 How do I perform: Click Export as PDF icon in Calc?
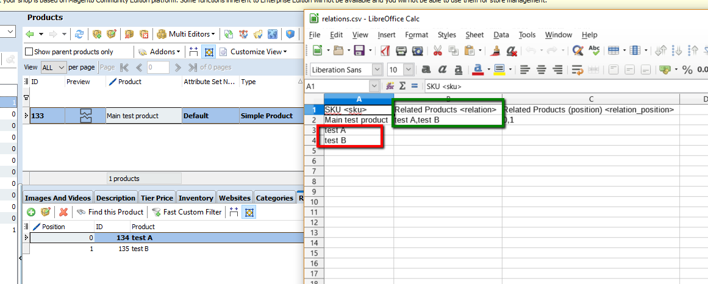(385, 51)
